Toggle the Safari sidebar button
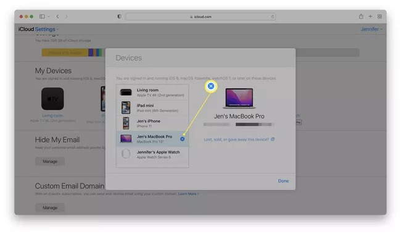Screen dimensions: 401x234 click(x=42, y=17)
